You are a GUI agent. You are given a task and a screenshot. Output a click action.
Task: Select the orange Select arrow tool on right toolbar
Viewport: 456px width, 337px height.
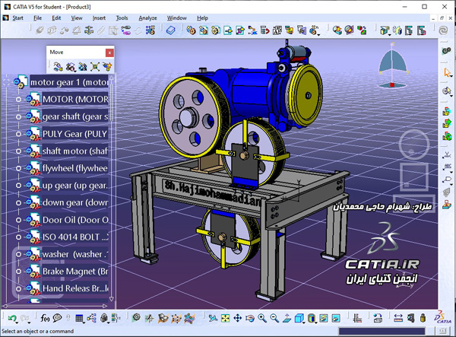tap(447, 72)
